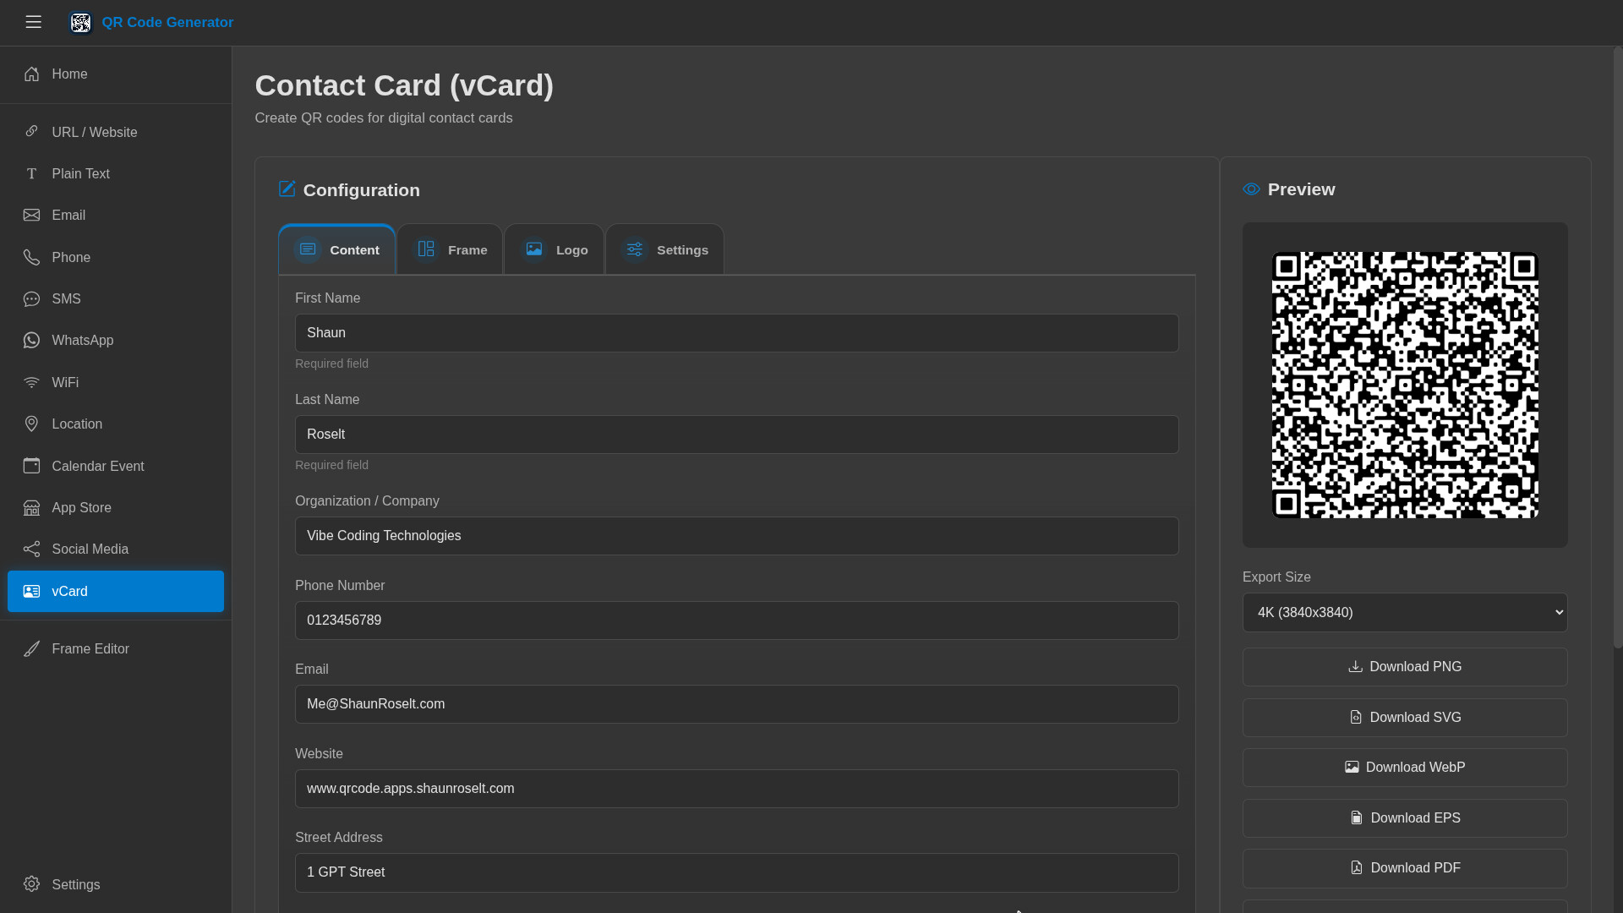This screenshot has width=1623, height=913.
Task: Go to Home in sidebar
Action: [x=116, y=74]
